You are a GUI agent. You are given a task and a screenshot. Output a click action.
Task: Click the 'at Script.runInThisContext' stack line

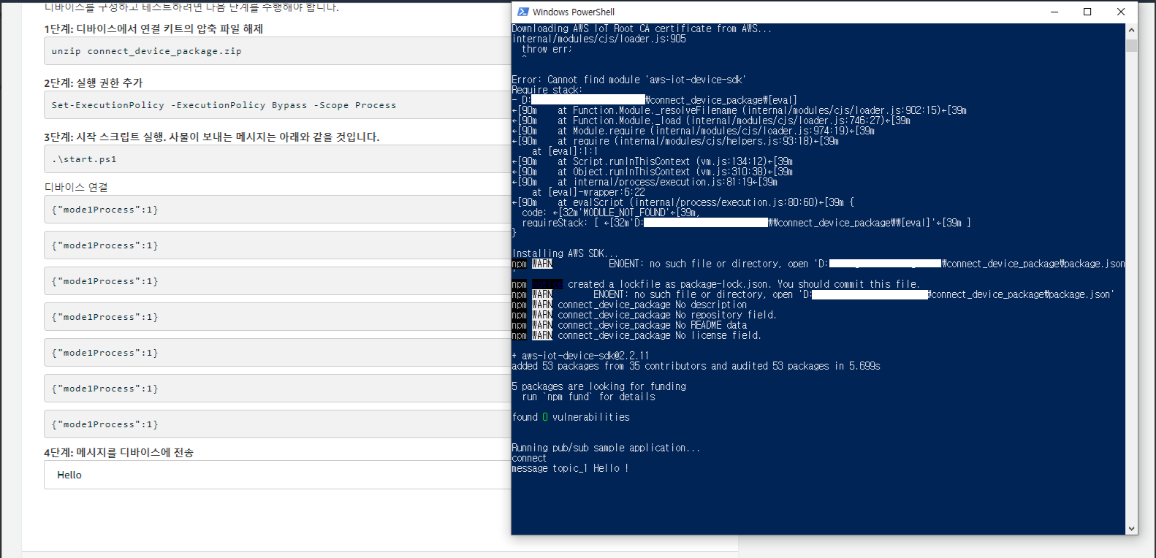pos(653,161)
